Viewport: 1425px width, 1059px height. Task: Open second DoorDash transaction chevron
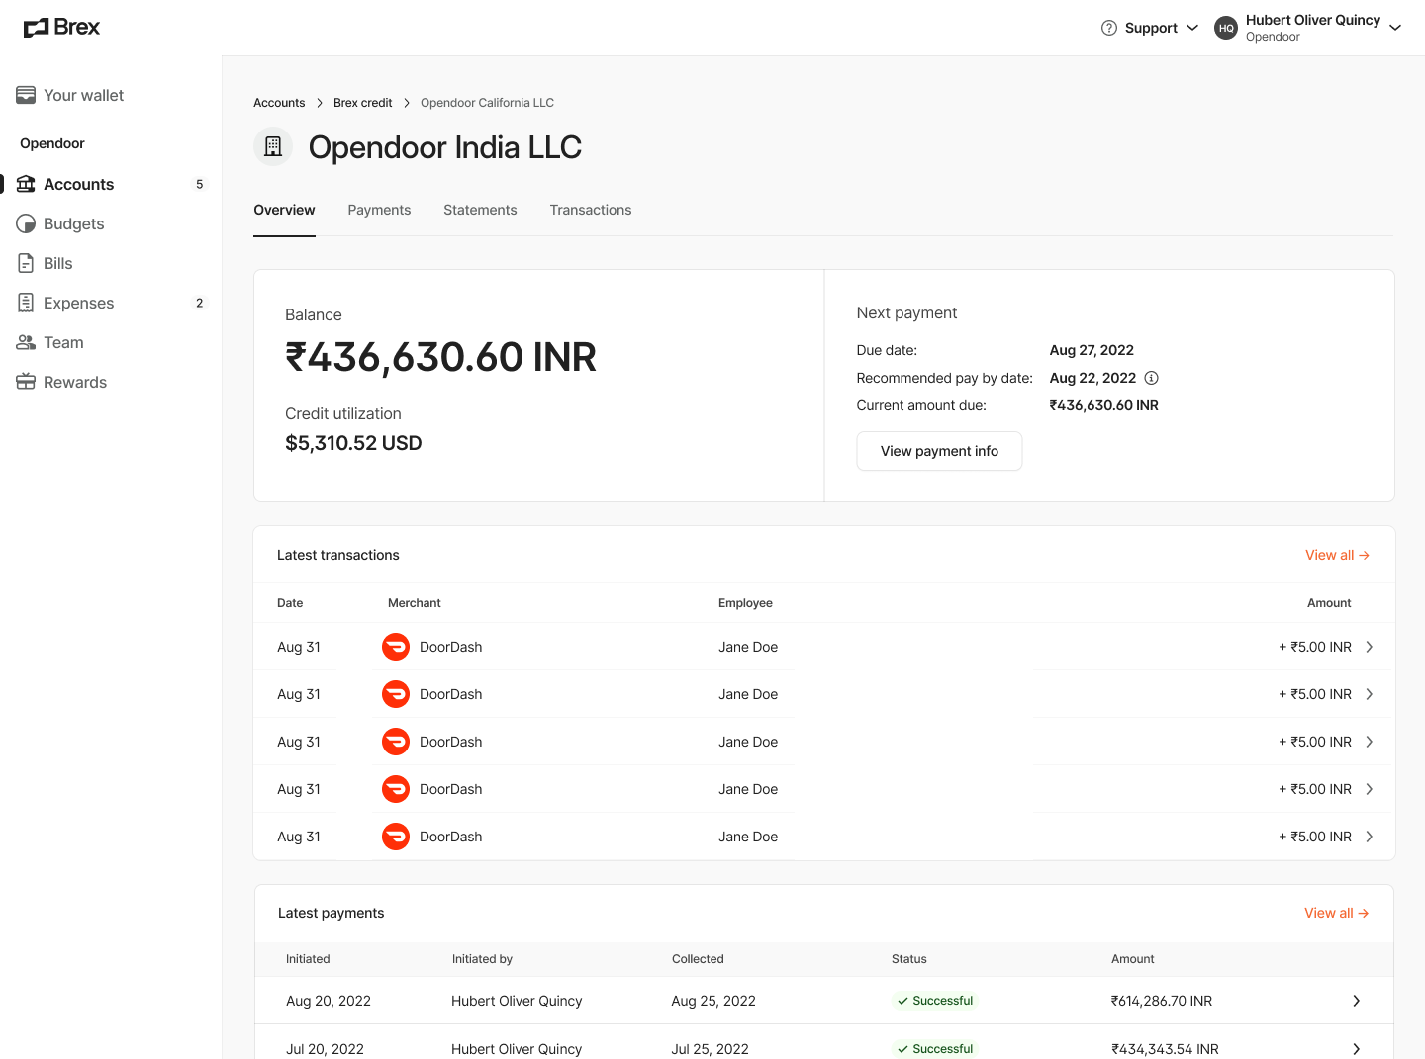click(1370, 694)
